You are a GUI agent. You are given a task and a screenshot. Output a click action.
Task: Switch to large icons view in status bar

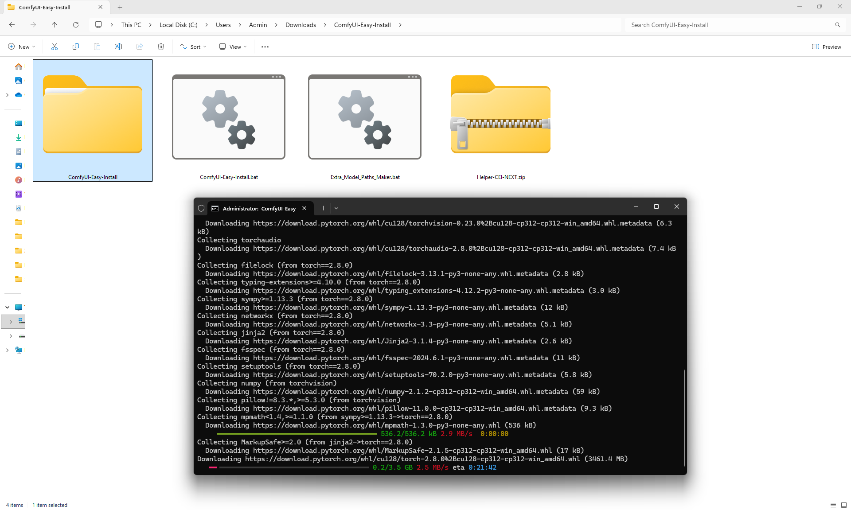click(844, 505)
